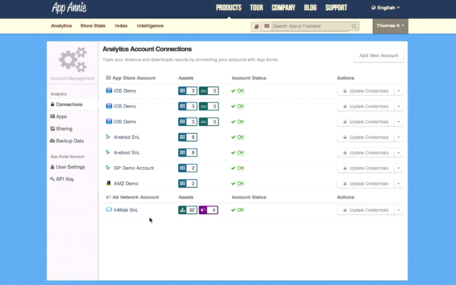Click the Google Play icon for GP Demo Account
The width and height of the screenshot is (456, 285).
coord(108,168)
